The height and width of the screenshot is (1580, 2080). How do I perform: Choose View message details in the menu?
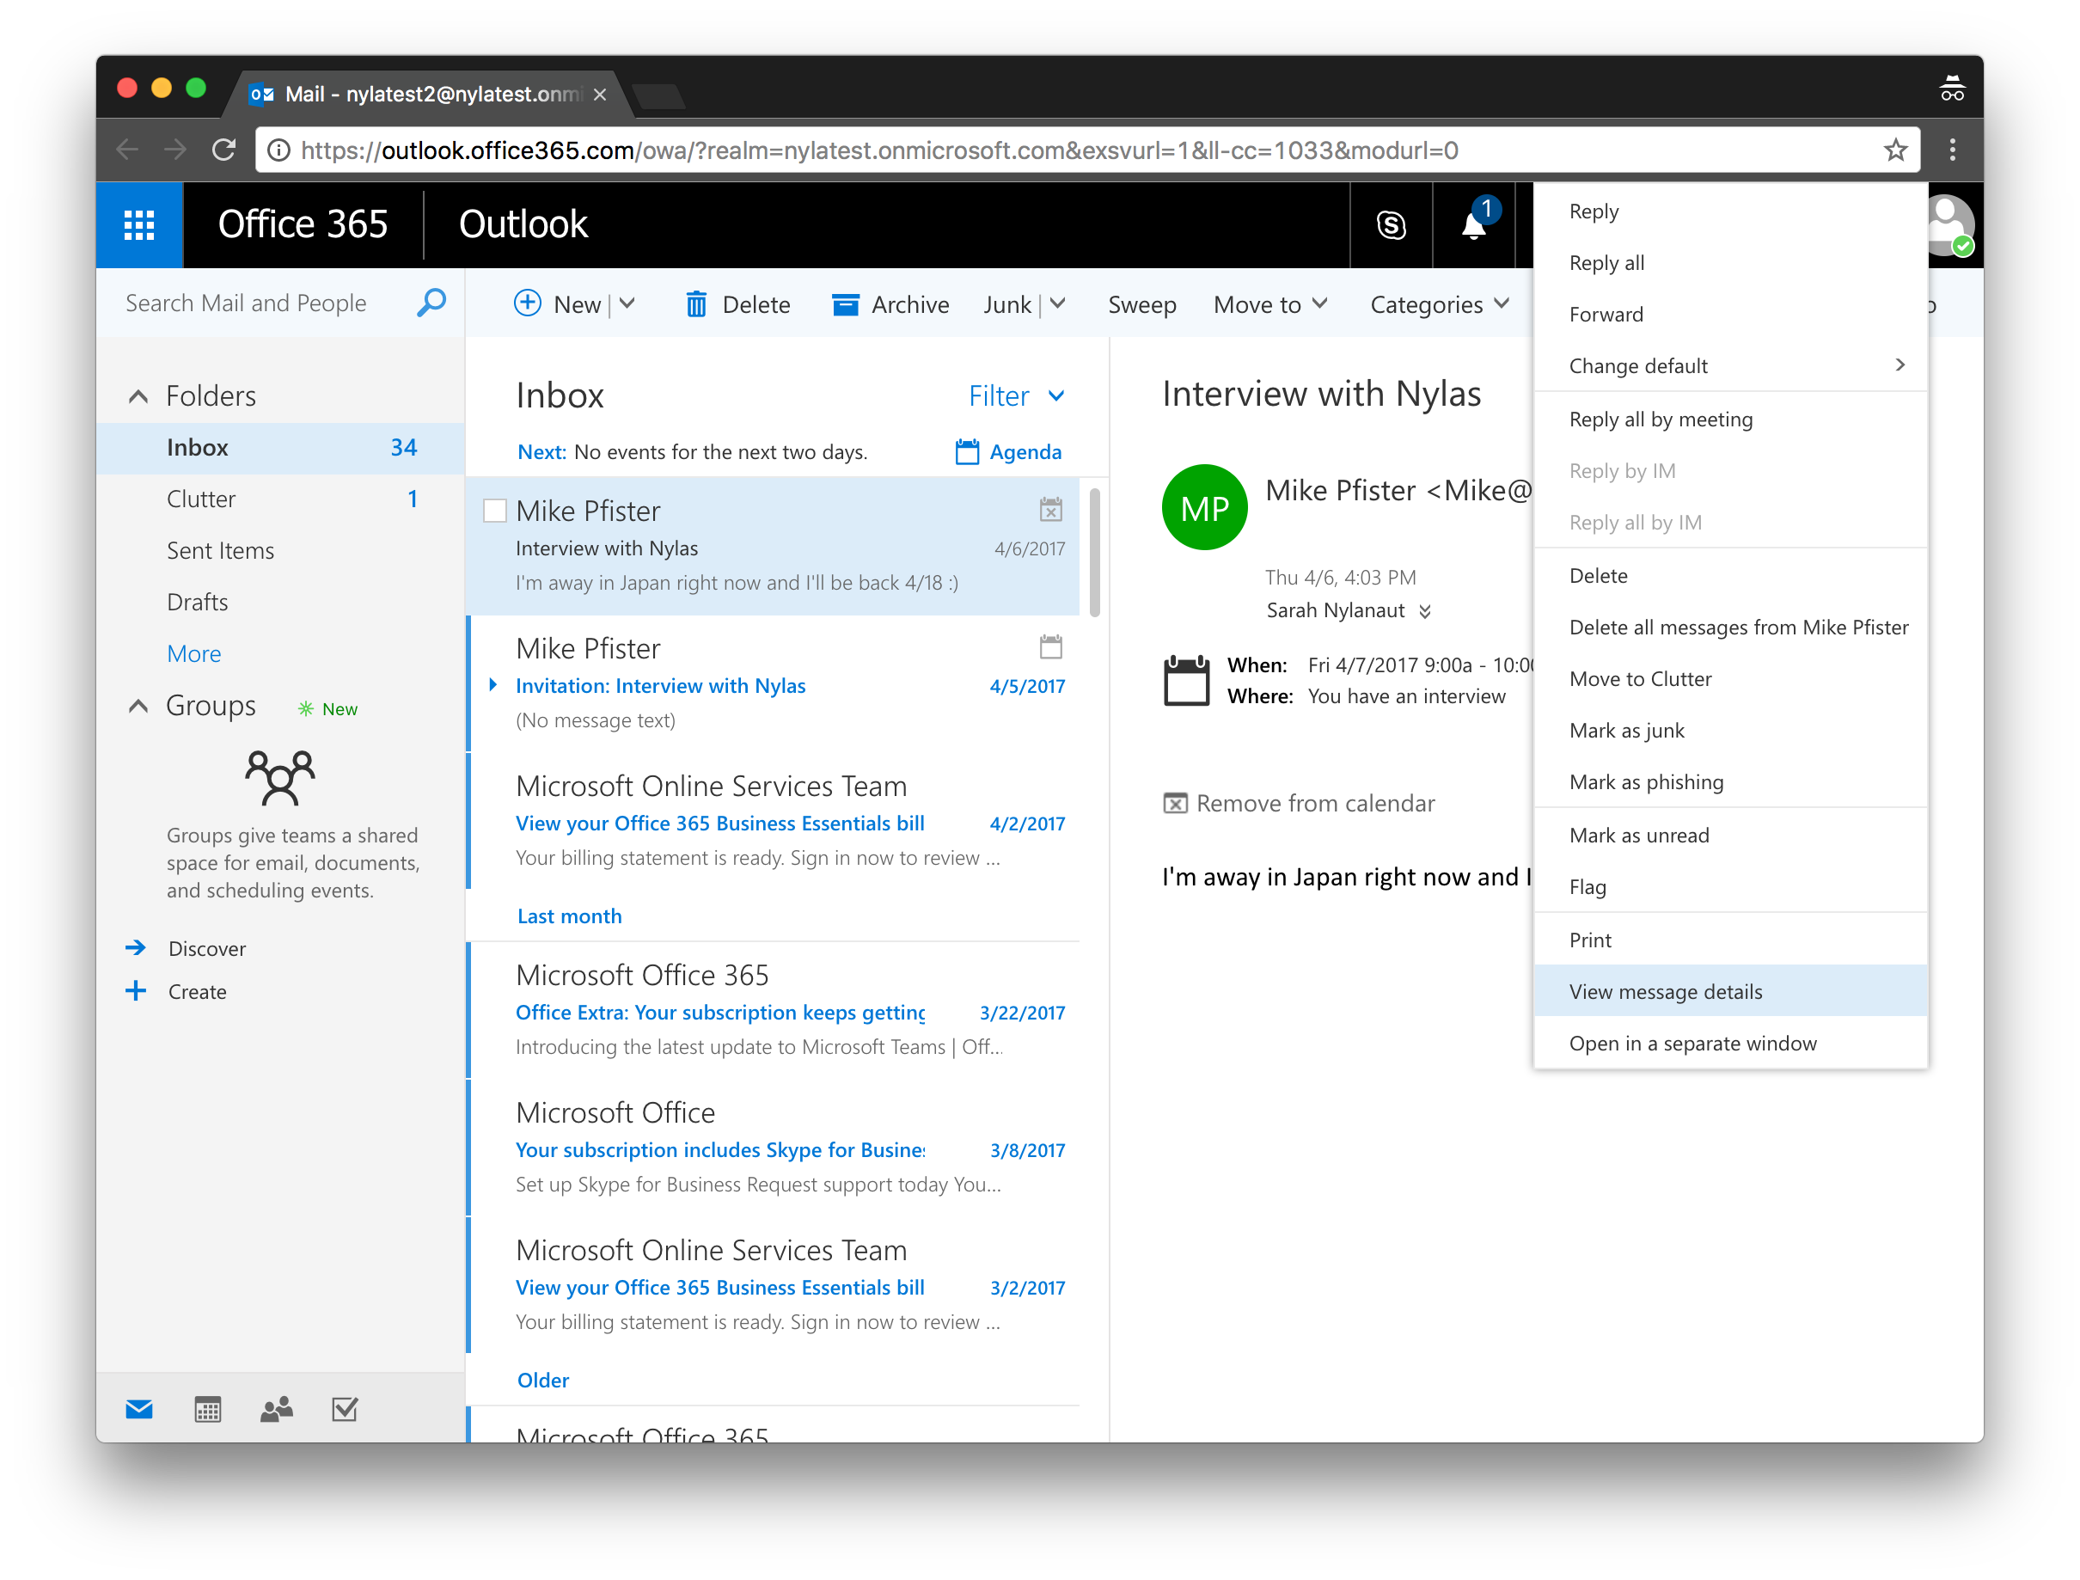coord(1666,991)
